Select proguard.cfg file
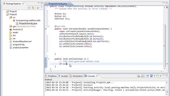Screen dimensions: 170x96 click(x=19, y=45)
